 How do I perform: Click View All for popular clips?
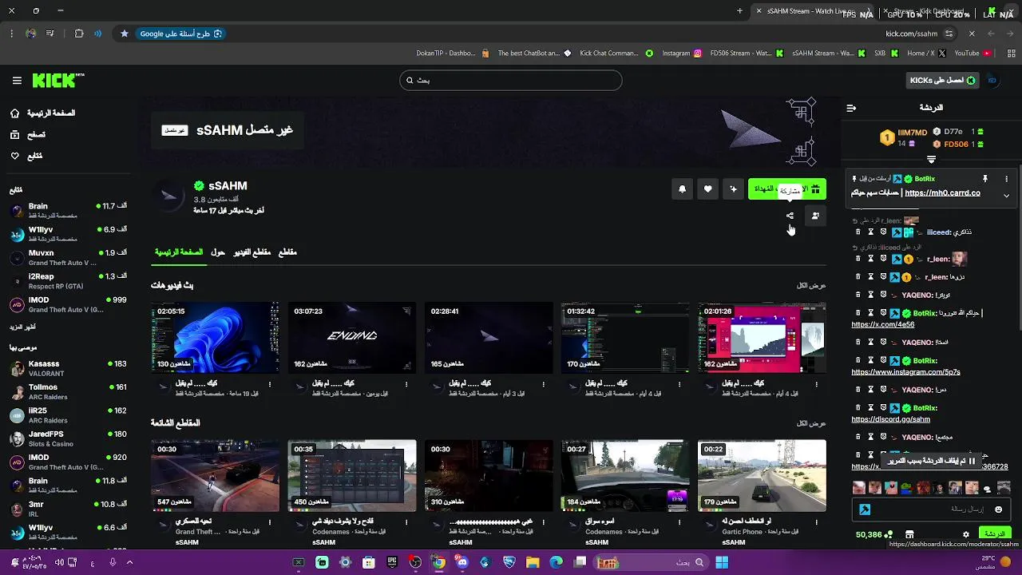click(811, 423)
